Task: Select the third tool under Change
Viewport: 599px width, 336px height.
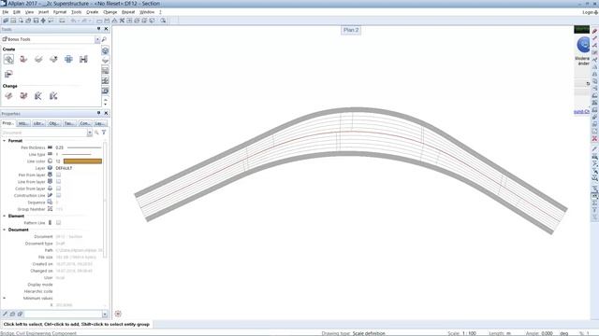Action: click(38, 96)
